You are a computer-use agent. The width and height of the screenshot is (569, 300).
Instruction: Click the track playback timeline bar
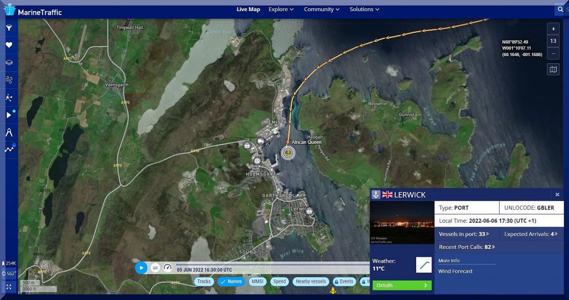coord(272,264)
